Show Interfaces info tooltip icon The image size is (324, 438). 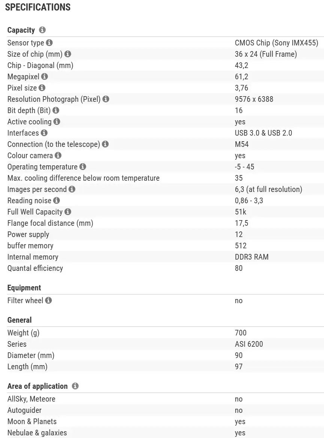44,133
